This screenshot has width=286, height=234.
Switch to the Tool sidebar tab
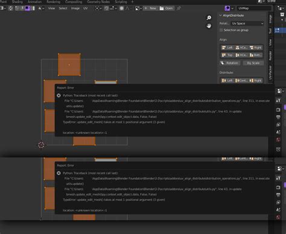point(270,31)
